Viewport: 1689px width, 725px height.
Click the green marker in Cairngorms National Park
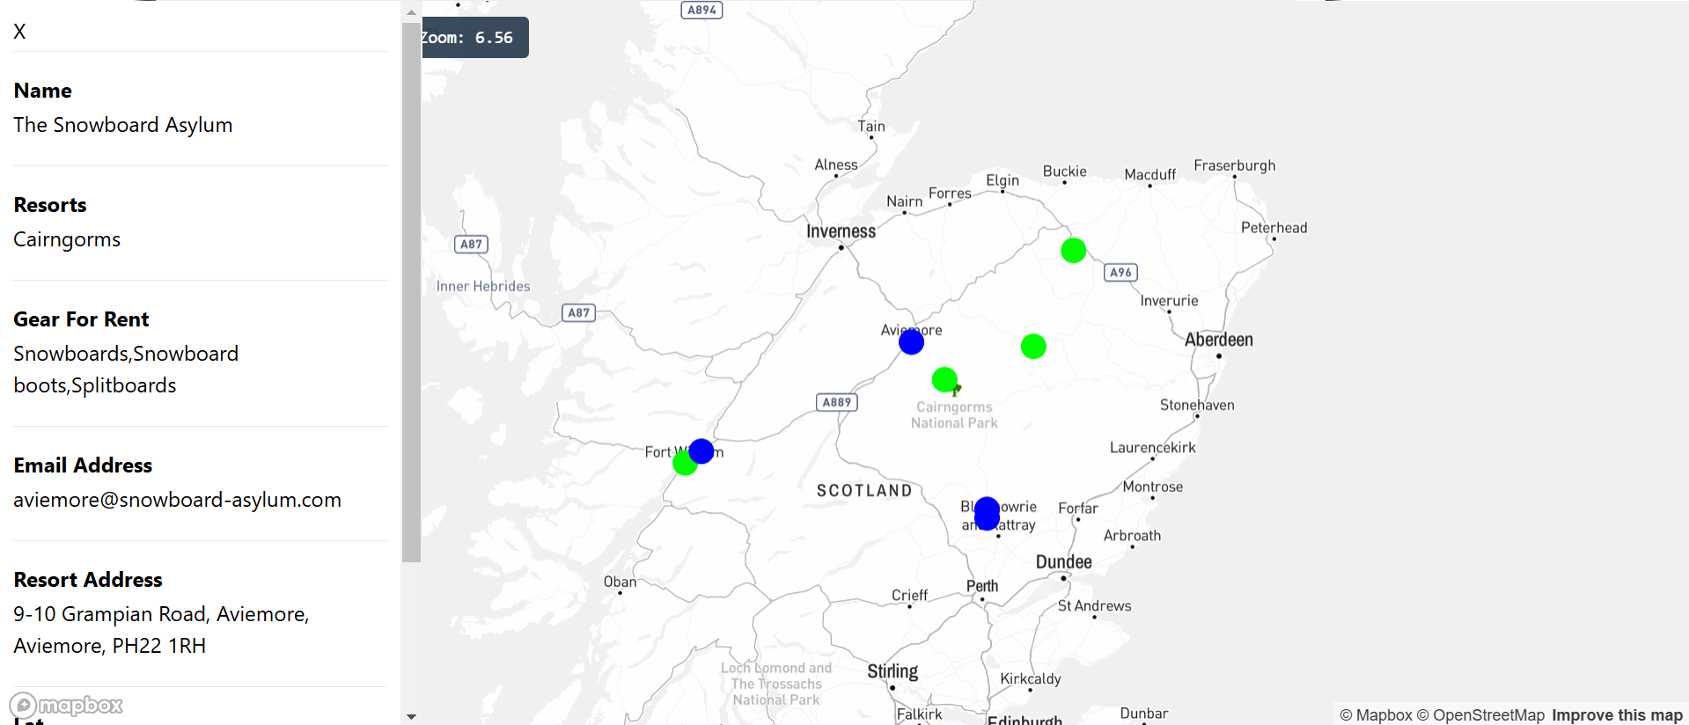pos(944,380)
